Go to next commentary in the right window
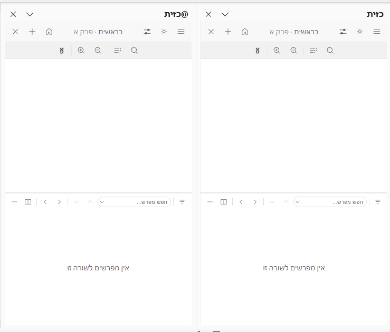The image size is (390, 332). click(241, 202)
